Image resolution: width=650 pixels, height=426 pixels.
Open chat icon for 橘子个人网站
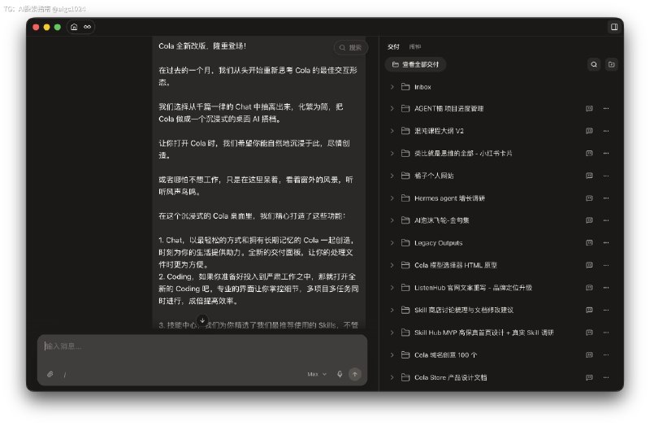point(589,176)
